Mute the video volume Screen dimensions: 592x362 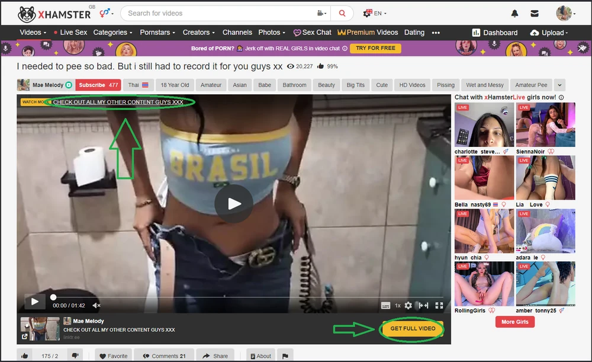pyautogui.click(x=96, y=306)
